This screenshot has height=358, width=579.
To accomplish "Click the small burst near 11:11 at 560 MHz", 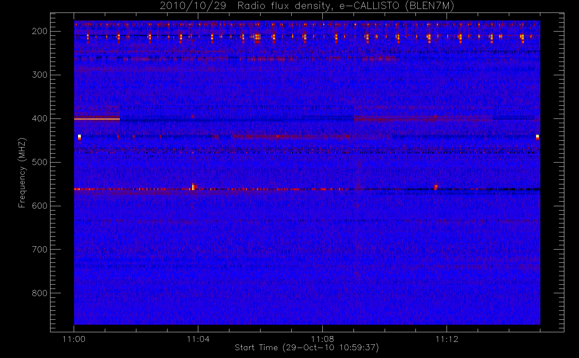I will click(436, 187).
